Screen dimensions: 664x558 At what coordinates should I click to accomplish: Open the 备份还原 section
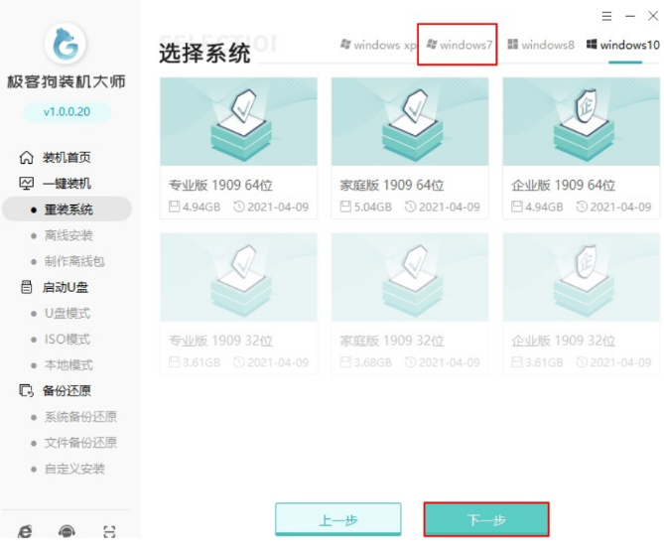[x=66, y=390]
